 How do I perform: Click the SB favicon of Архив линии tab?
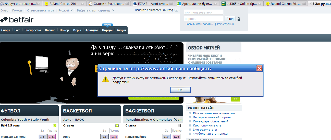(x=179, y=4)
